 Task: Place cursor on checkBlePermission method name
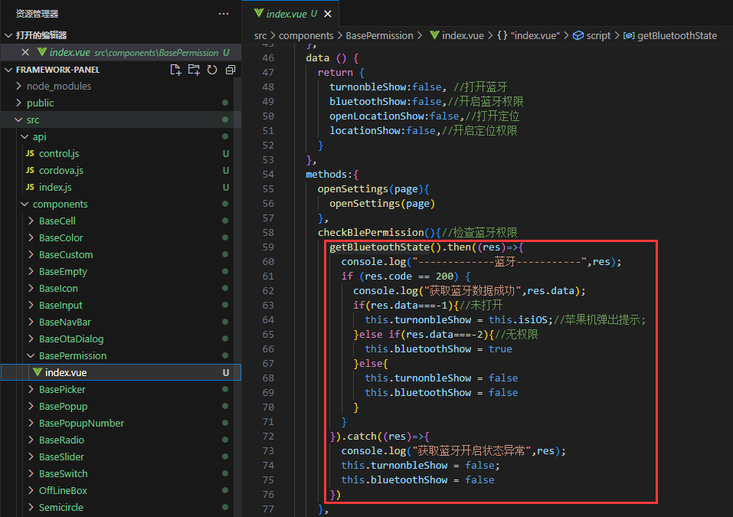click(371, 232)
